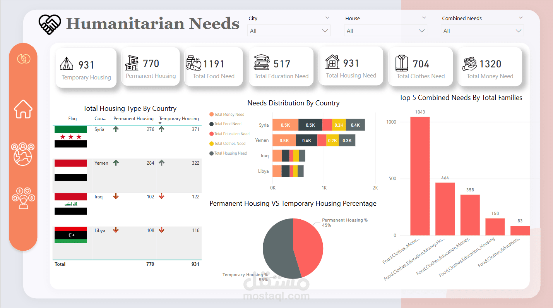
Task: Click the books icon on Total Education Need
Action: [x=262, y=63]
